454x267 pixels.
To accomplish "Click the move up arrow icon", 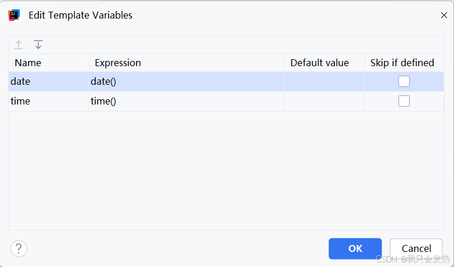I will [x=19, y=45].
